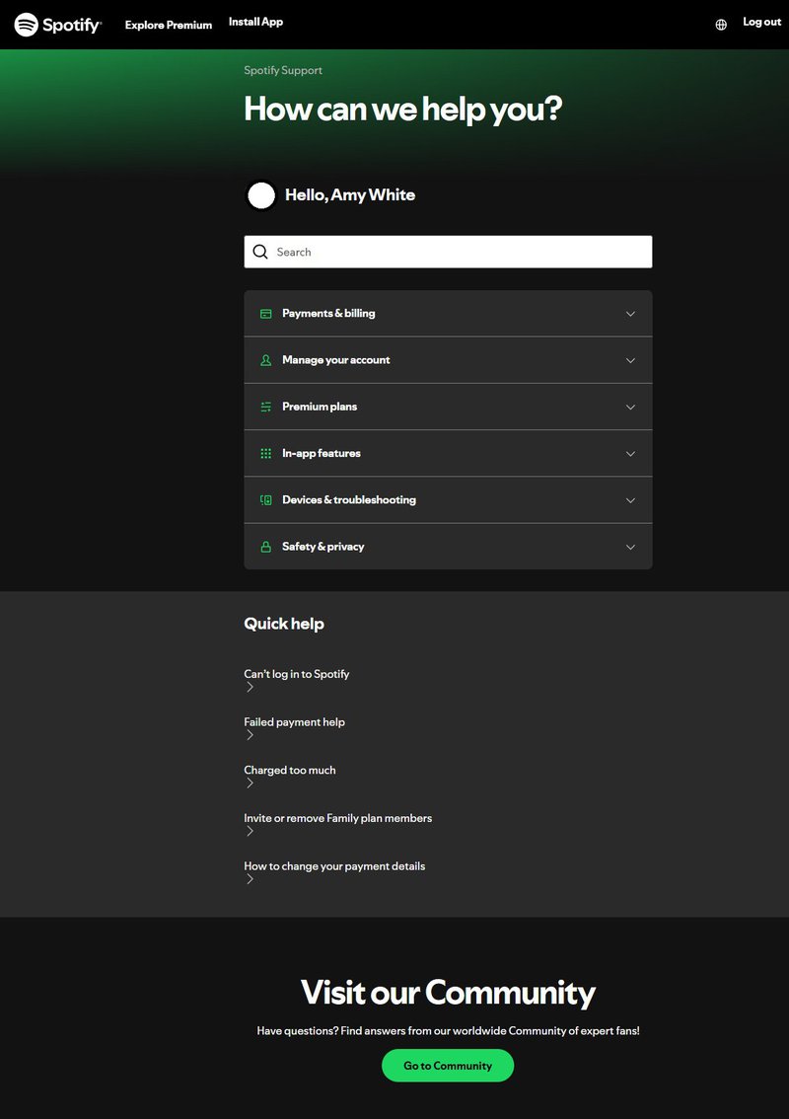Screen dimensions: 789x1119
Task: Expand the Premium plans section
Action: [630, 407]
